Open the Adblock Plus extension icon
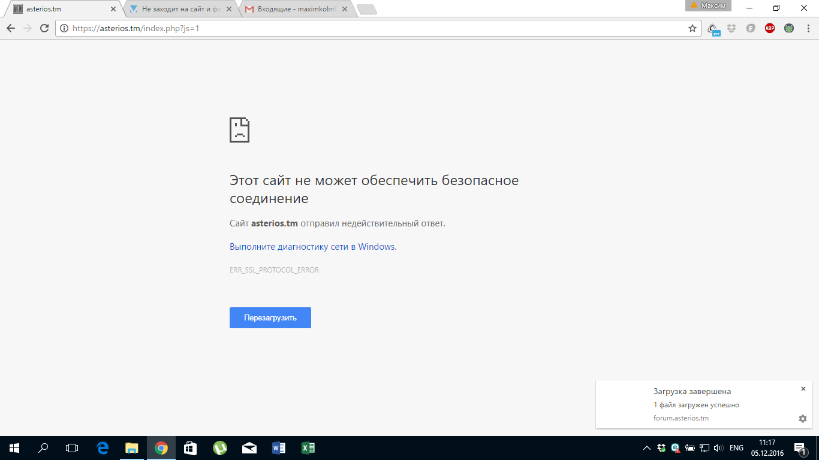Screen dimensions: 819x460 pos(770,28)
